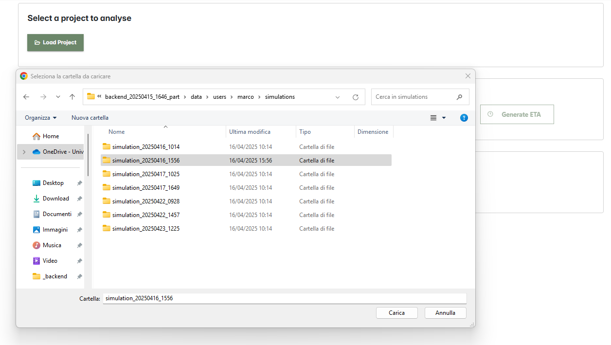Click the help question mark icon

pos(464,118)
